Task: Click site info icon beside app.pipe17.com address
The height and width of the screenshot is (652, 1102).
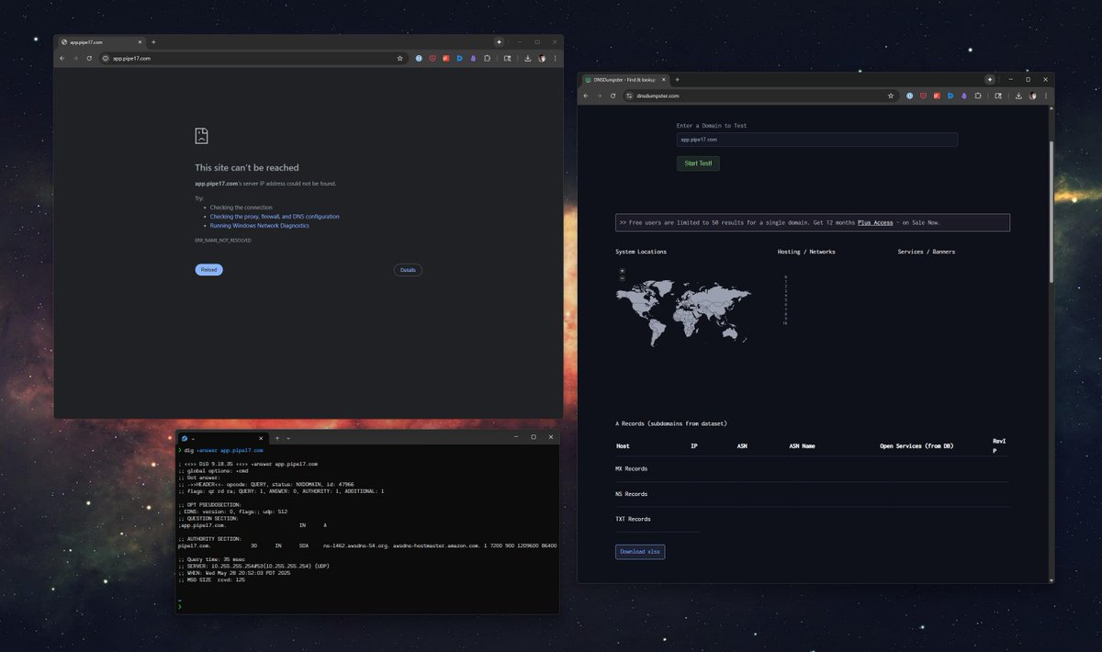Action: (106, 58)
